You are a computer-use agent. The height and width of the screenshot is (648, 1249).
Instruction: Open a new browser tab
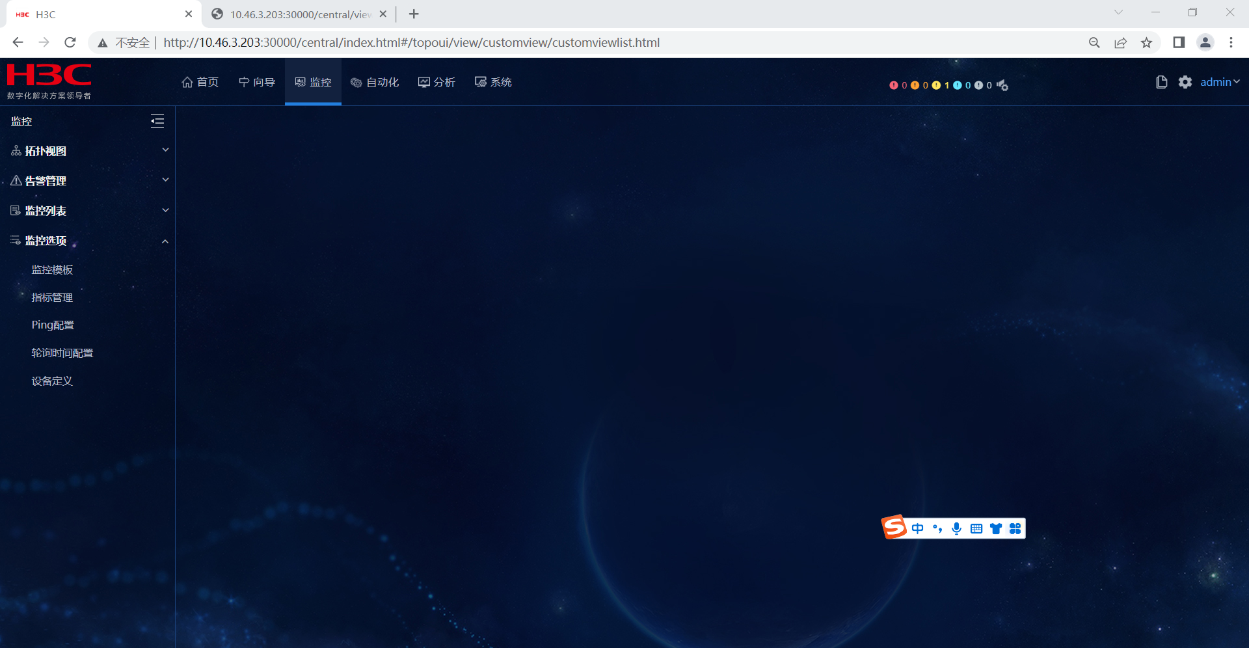point(414,14)
